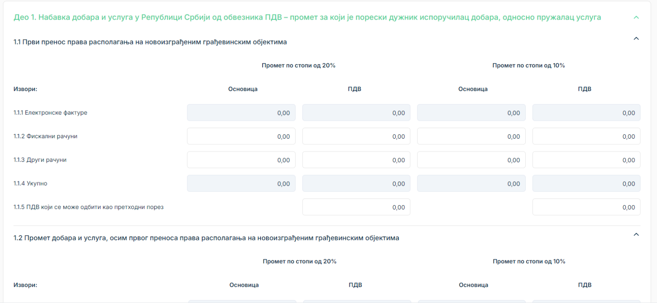Collapse the Део 1 section chevron
The image size is (657, 303).
(x=636, y=17)
